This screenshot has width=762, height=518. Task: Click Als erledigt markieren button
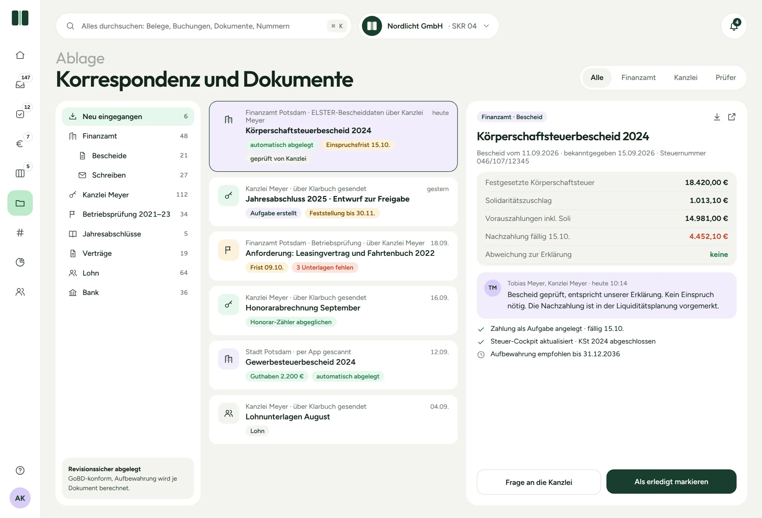tap(671, 482)
